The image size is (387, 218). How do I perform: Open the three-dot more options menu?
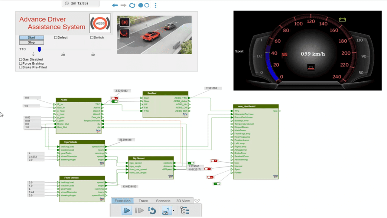(x=155, y=5)
